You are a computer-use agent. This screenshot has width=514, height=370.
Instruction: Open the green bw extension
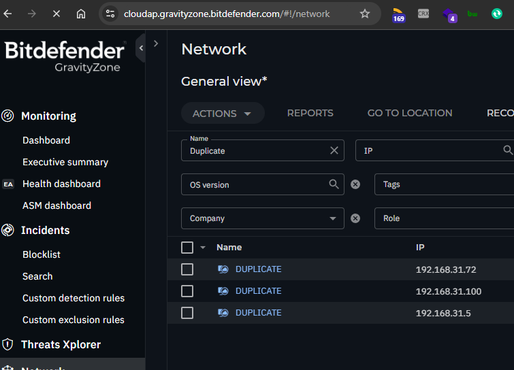(x=472, y=14)
